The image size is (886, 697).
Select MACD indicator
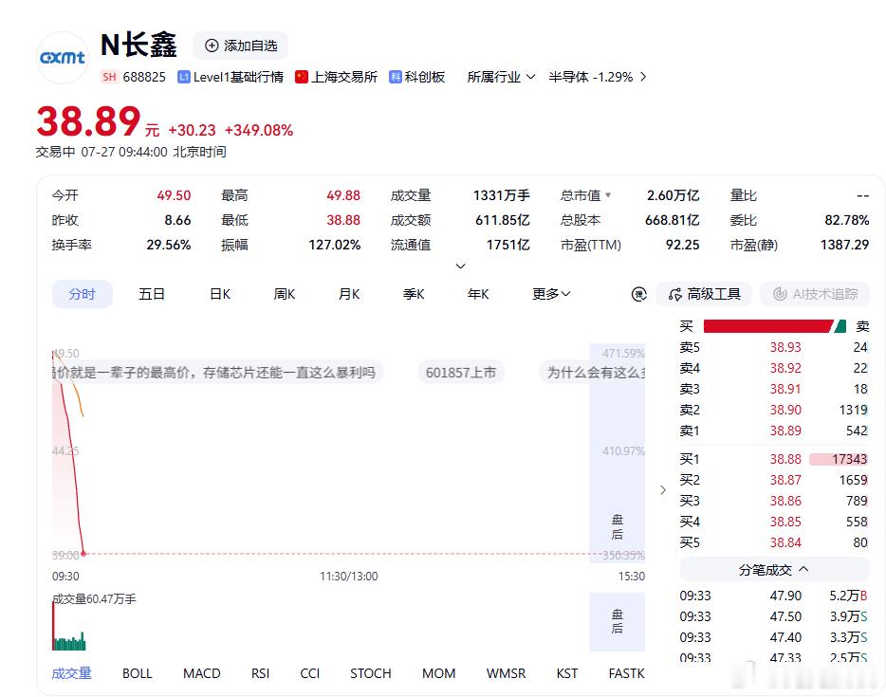click(x=202, y=673)
